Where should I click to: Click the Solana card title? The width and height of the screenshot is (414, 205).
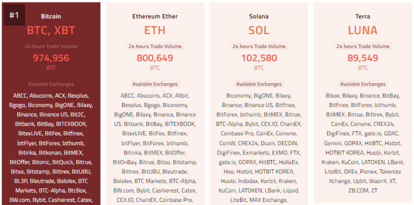(259, 17)
